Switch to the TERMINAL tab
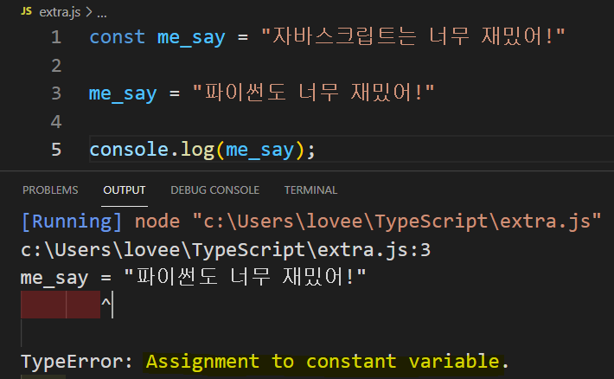Image resolution: width=614 pixels, height=379 pixels. tap(310, 190)
